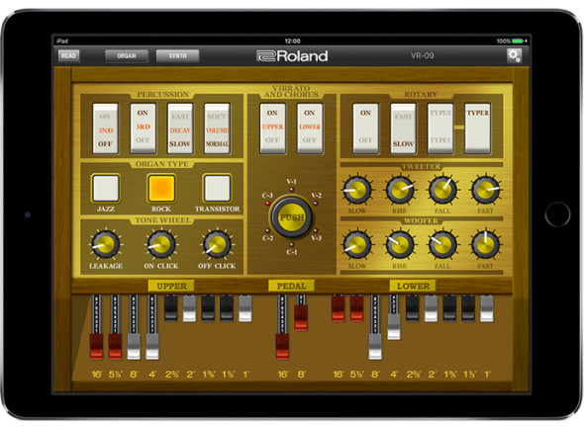Click the Woofer SLOW knob
The height and width of the screenshot is (429, 584).
coord(356,244)
